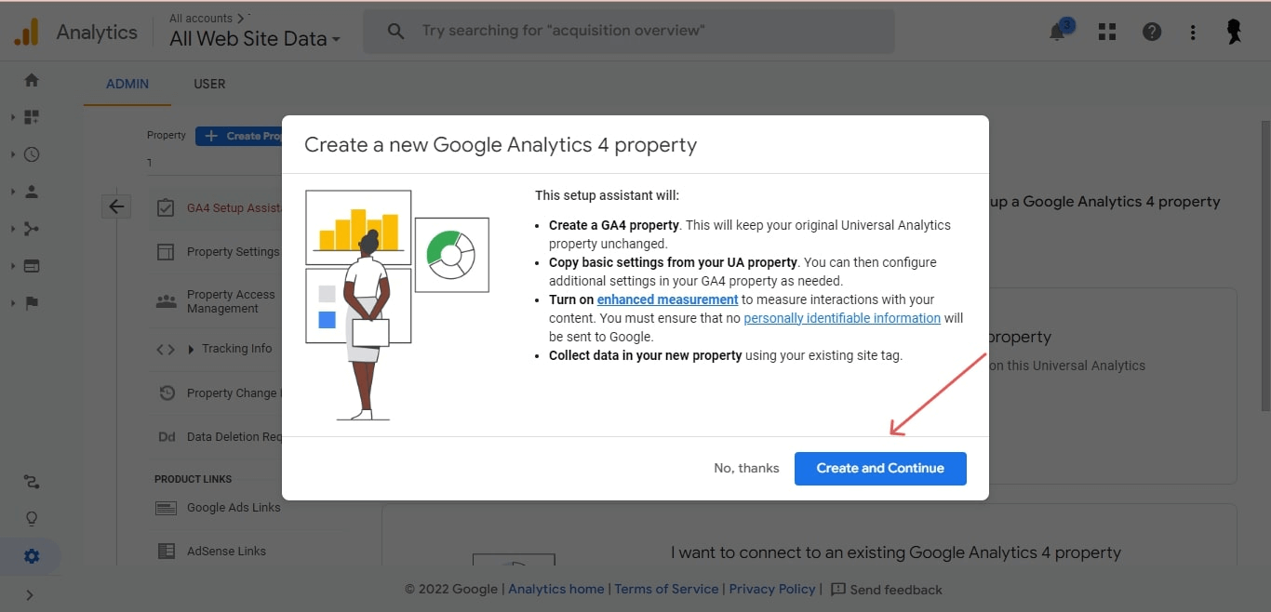This screenshot has width=1271, height=612.
Task: Click the Property Settings icon
Action: 166,252
